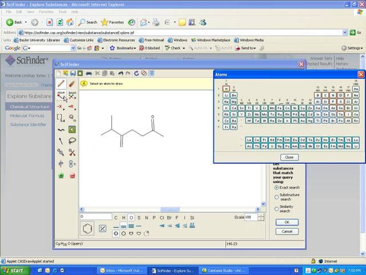366x275 pixels.
Task: Select the single bond tool
Action: [116, 226]
